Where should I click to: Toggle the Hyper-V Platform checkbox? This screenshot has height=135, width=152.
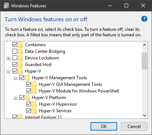click(22, 98)
